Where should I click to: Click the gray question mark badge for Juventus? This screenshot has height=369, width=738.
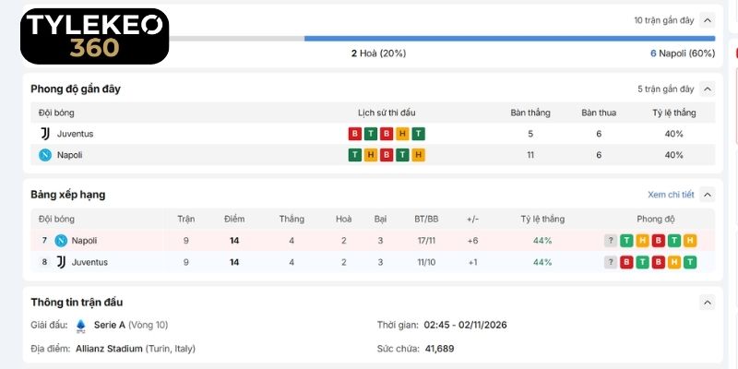(611, 262)
